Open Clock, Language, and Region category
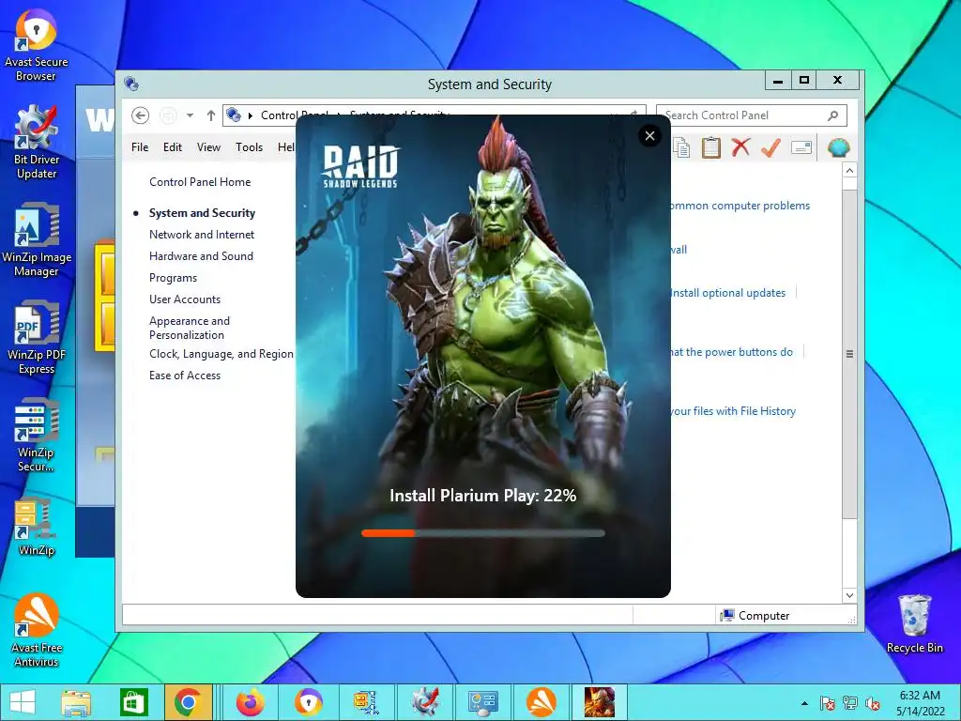Image resolution: width=961 pixels, height=721 pixels. click(221, 354)
